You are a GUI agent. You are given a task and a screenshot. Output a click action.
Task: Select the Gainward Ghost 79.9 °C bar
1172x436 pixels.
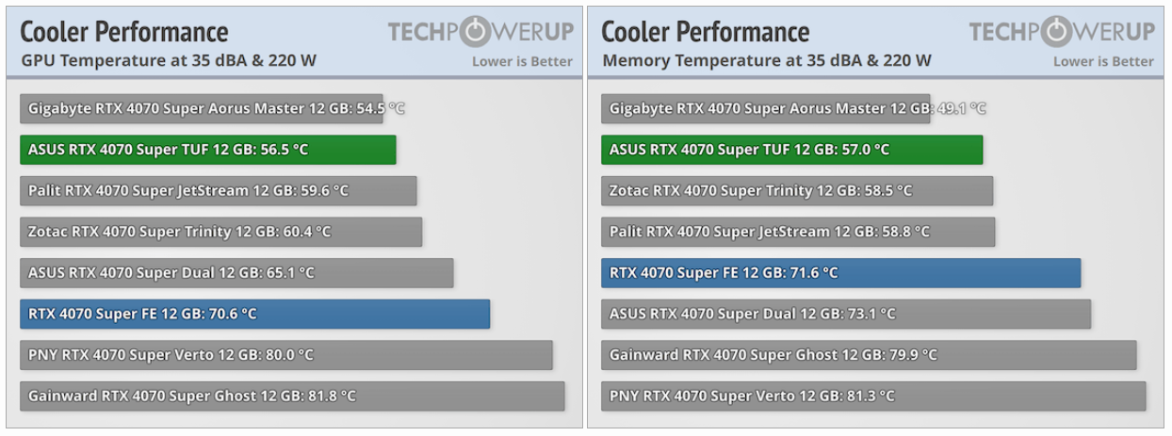click(x=869, y=355)
